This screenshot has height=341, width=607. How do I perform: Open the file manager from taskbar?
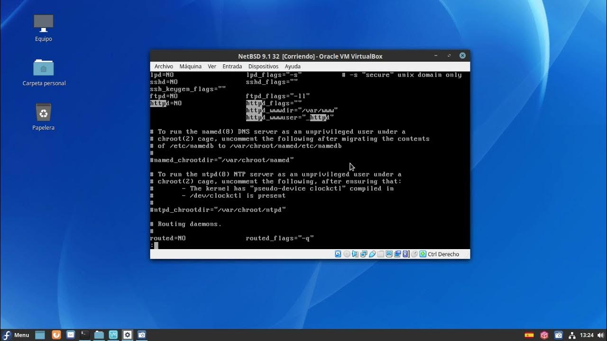[x=99, y=335]
